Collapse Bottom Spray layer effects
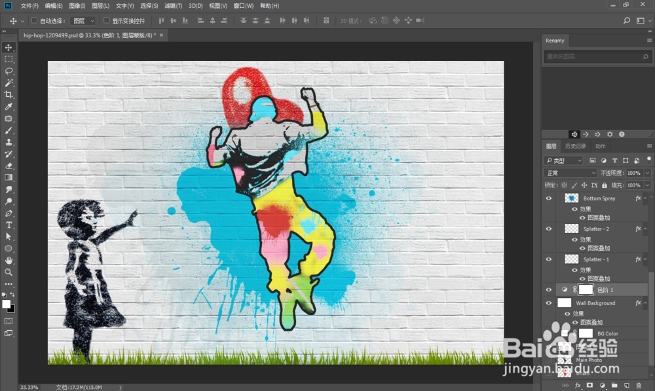Screen dimensions: 655x391 (x=645, y=198)
